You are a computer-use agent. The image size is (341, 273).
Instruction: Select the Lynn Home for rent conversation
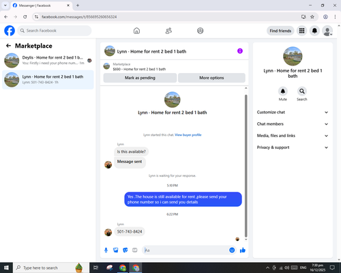(x=48, y=79)
